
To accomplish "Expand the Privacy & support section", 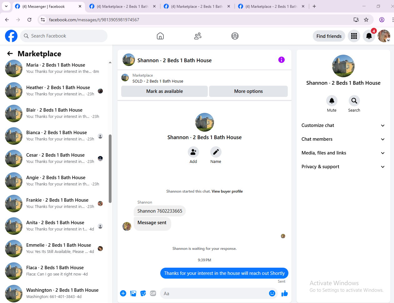I will pyautogui.click(x=343, y=167).
